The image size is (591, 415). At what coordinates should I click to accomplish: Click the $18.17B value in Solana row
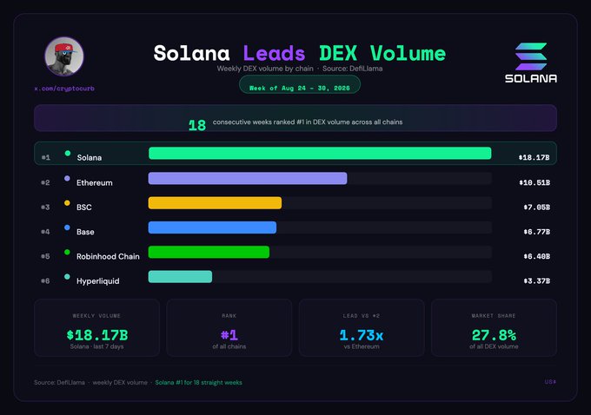tap(535, 157)
